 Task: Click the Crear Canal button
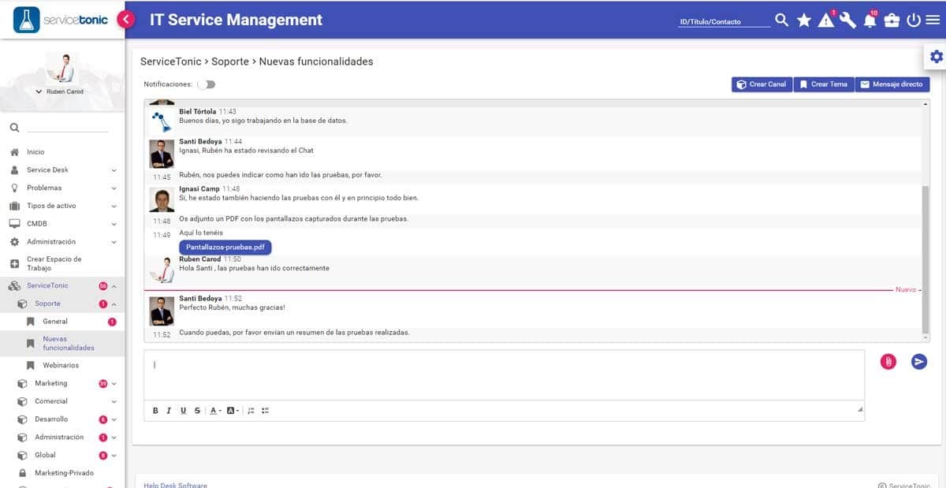click(760, 84)
